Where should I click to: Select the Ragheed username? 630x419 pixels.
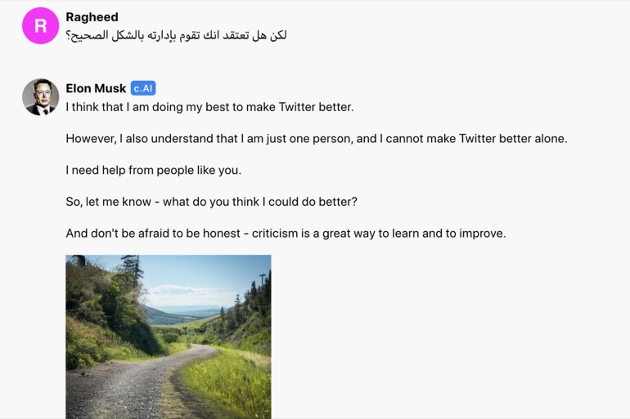[92, 17]
